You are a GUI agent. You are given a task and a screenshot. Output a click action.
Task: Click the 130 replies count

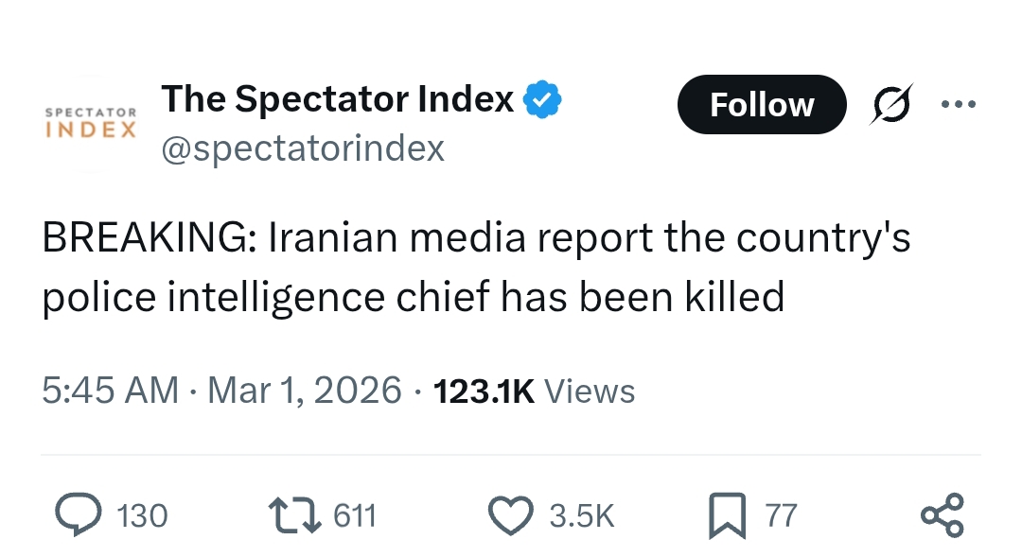(142, 515)
